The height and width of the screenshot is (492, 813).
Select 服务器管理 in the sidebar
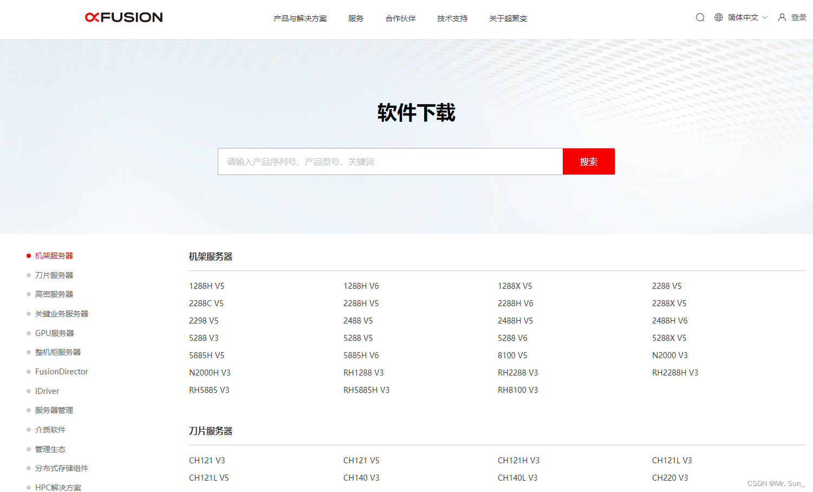(54, 410)
